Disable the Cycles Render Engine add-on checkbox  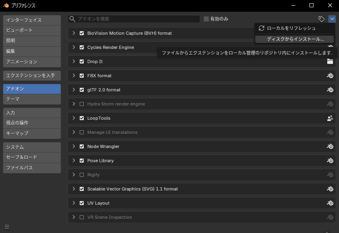coord(82,47)
